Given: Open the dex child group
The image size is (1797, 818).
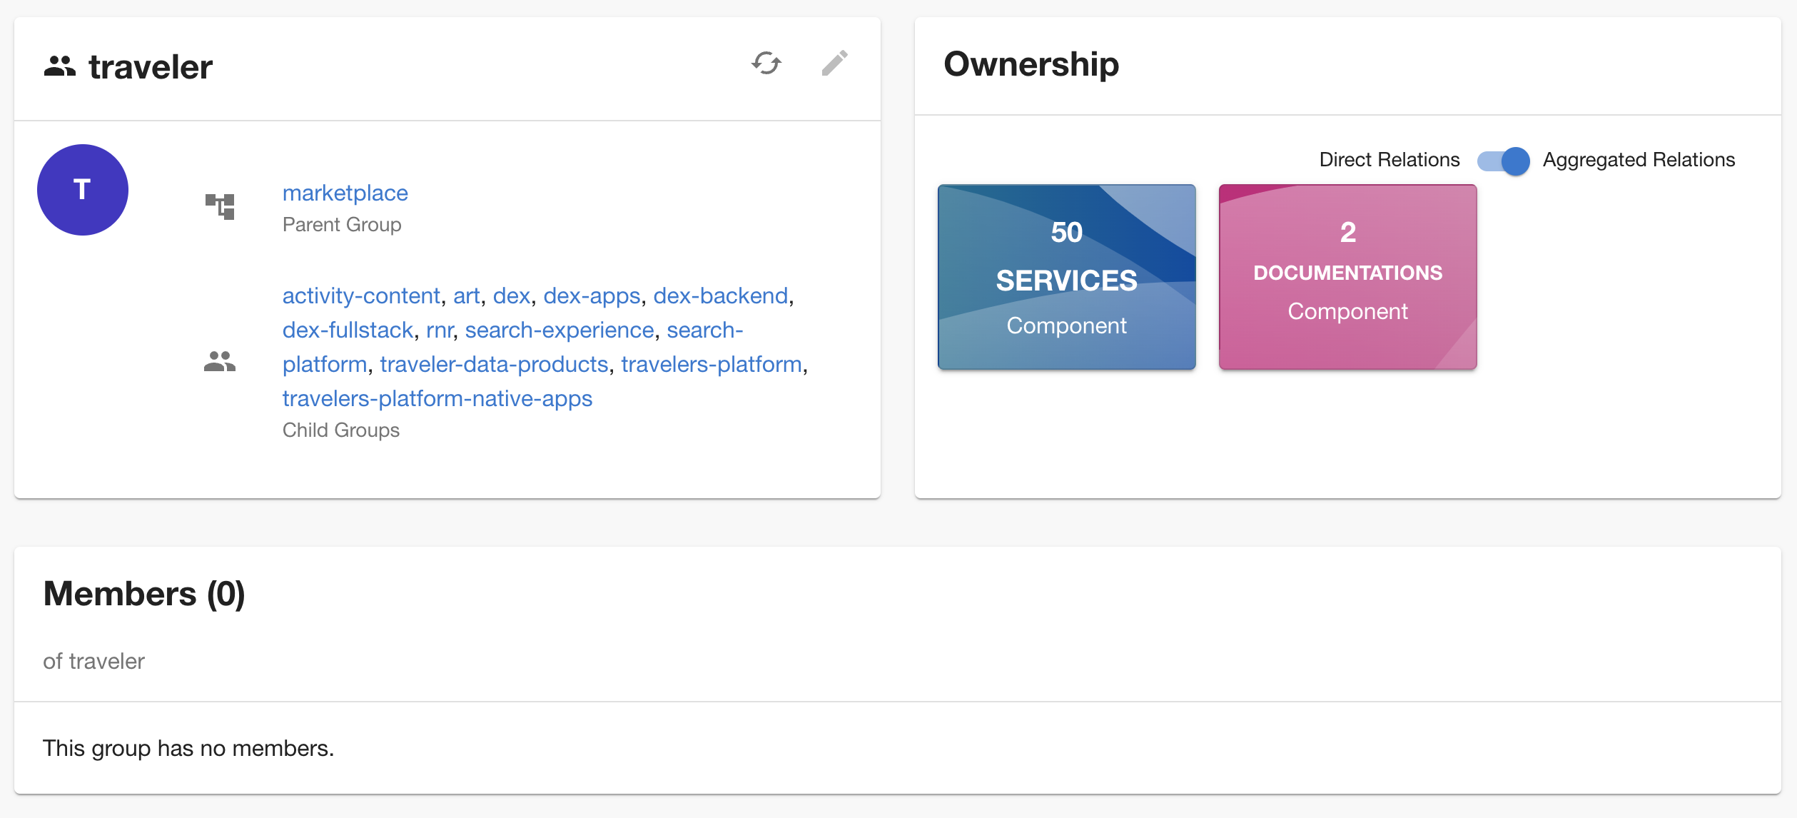Looking at the screenshot, I should coord(512,295).
